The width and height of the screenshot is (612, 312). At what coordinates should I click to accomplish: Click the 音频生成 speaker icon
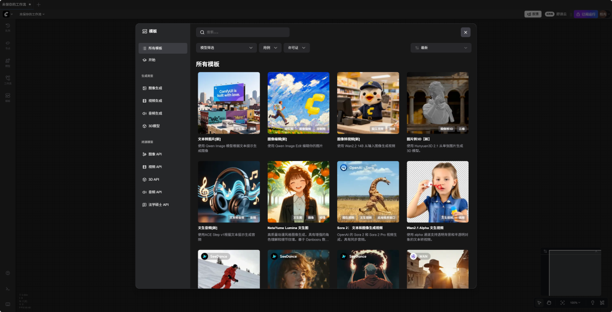pyautogui.click(x=145, y=113)
